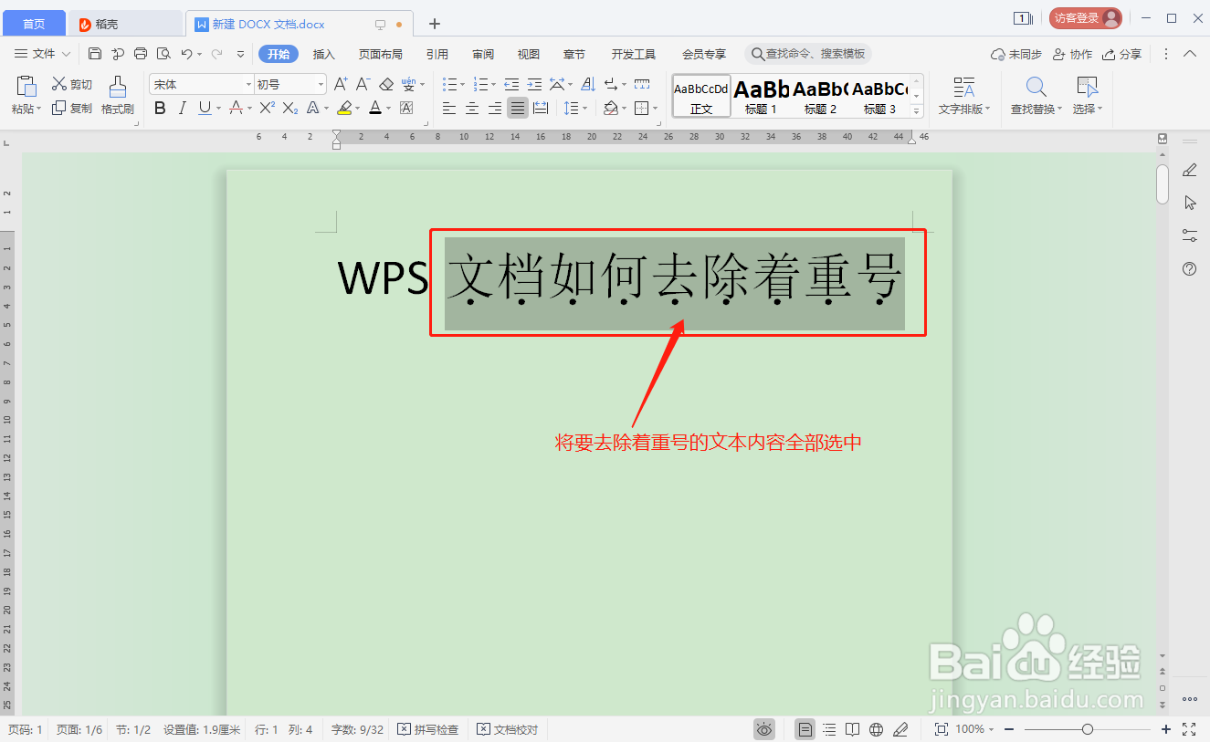Click the help question-mark icon in sidebar
The height and width of the screenshot is (742, 1210).
click(1189, 268)
